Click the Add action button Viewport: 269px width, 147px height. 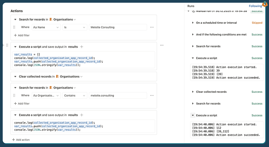coord(21,140)
